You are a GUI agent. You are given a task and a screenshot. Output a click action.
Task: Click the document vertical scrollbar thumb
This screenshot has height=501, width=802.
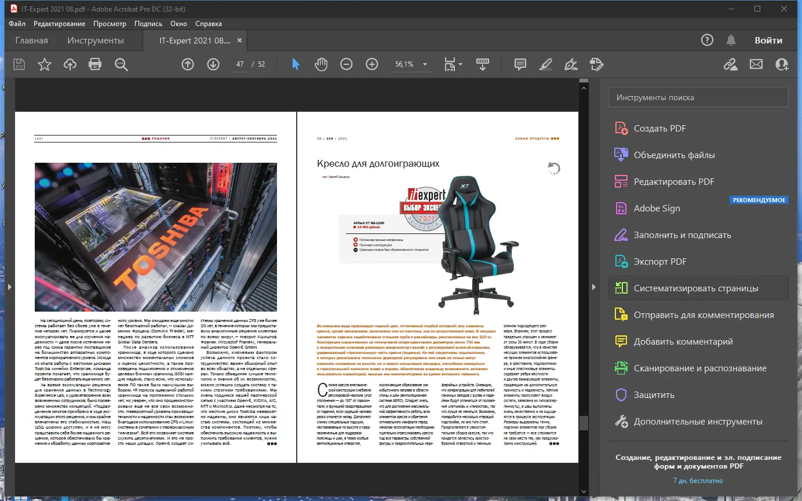pyautogui.click(x=584, y=423)
